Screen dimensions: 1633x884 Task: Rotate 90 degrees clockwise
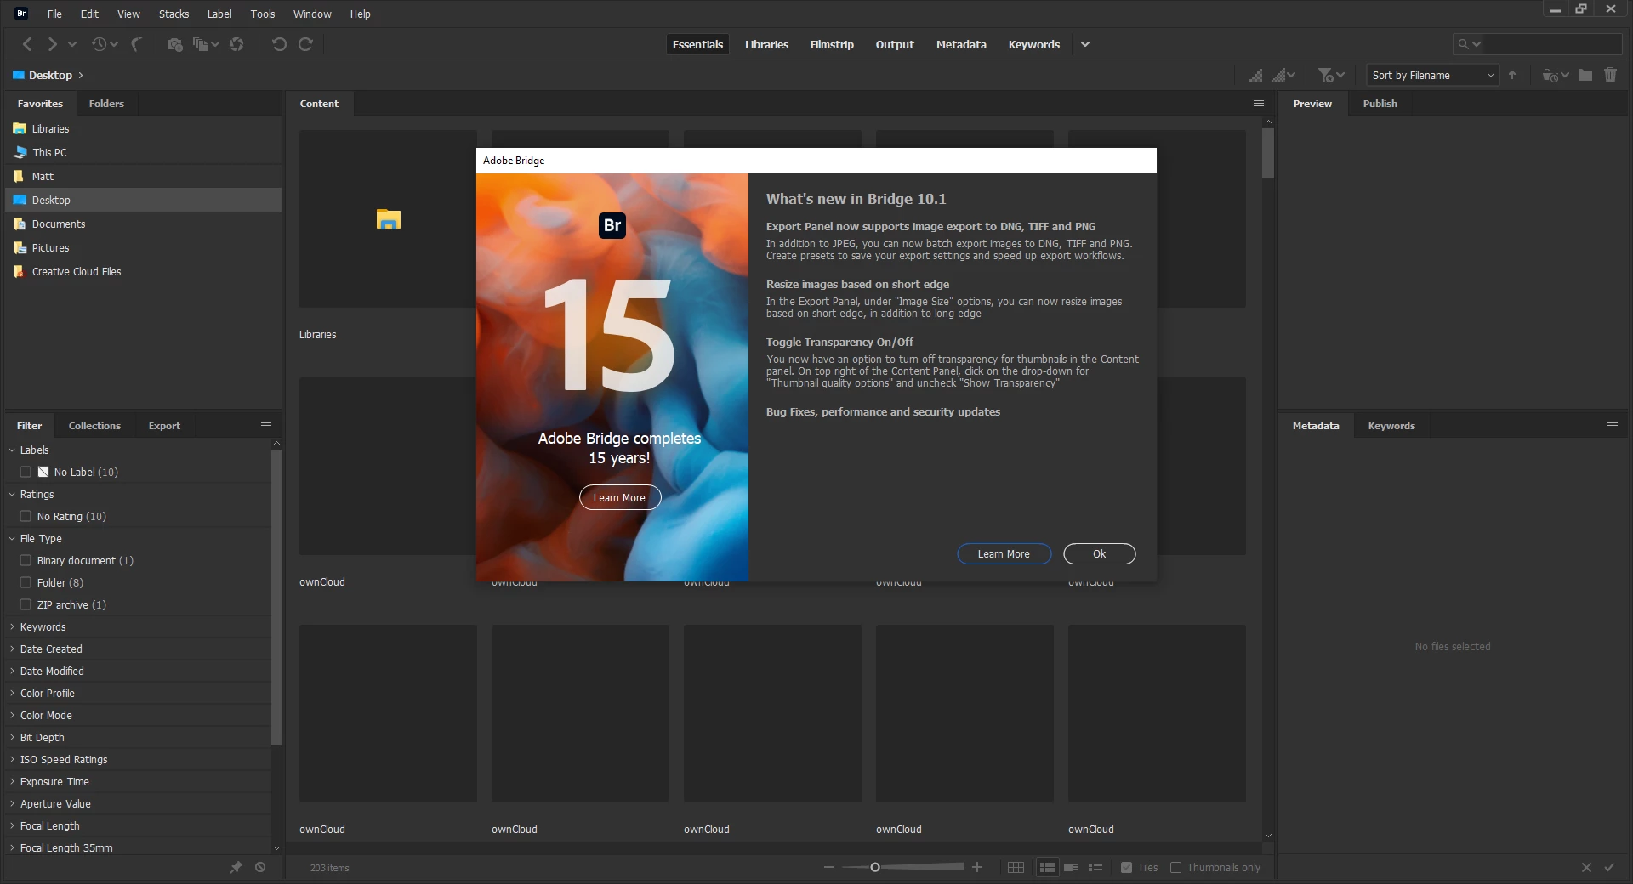tap(305, 44)
